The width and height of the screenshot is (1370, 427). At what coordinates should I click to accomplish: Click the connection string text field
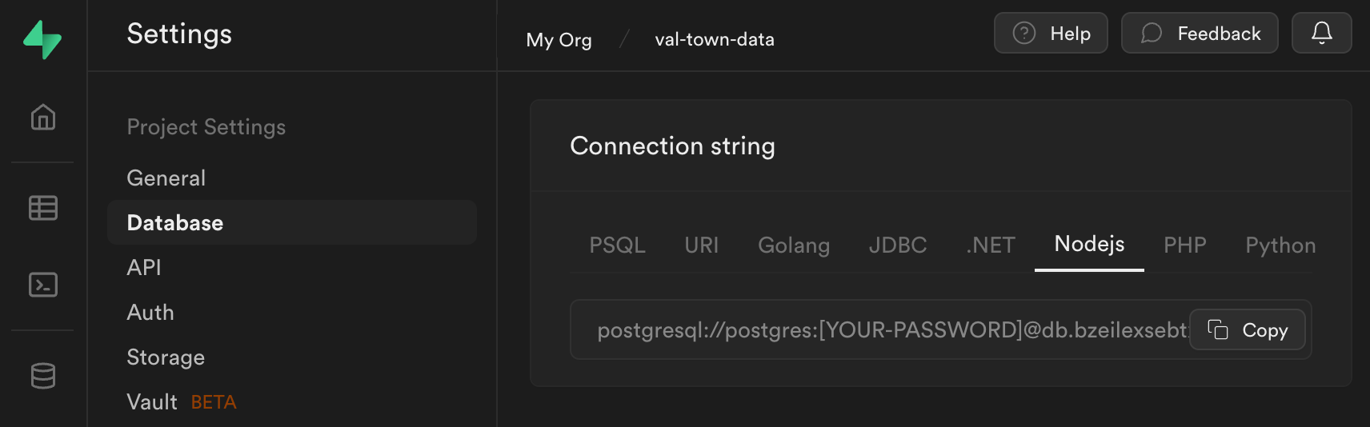[x=880, y=329]
